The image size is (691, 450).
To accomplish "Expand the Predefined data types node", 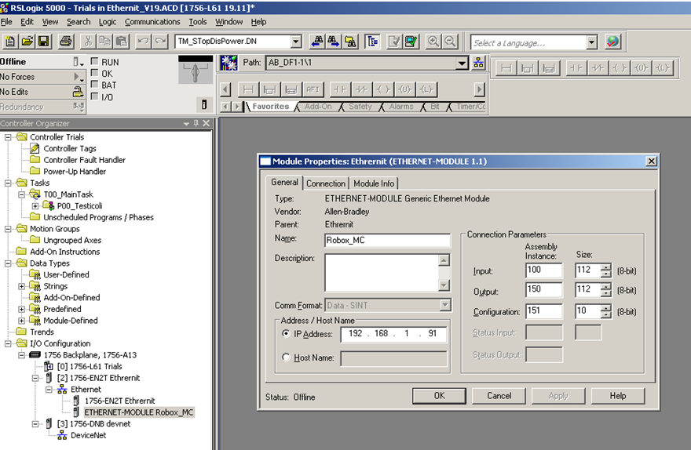I will (21, 309).
